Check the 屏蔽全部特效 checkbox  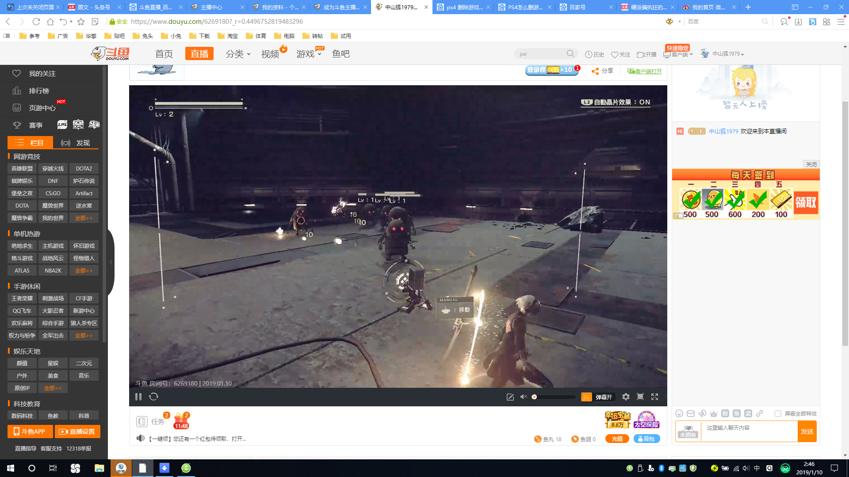tap(777, 413)
